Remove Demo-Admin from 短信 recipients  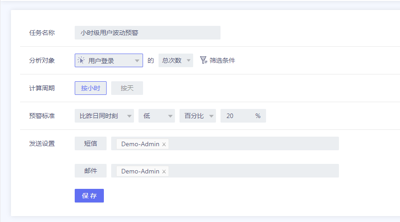pos(164,144)
